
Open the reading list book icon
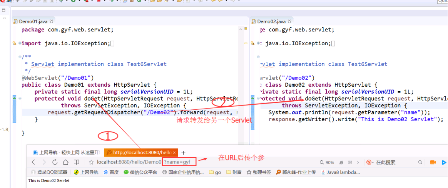[x=76, y=162]
